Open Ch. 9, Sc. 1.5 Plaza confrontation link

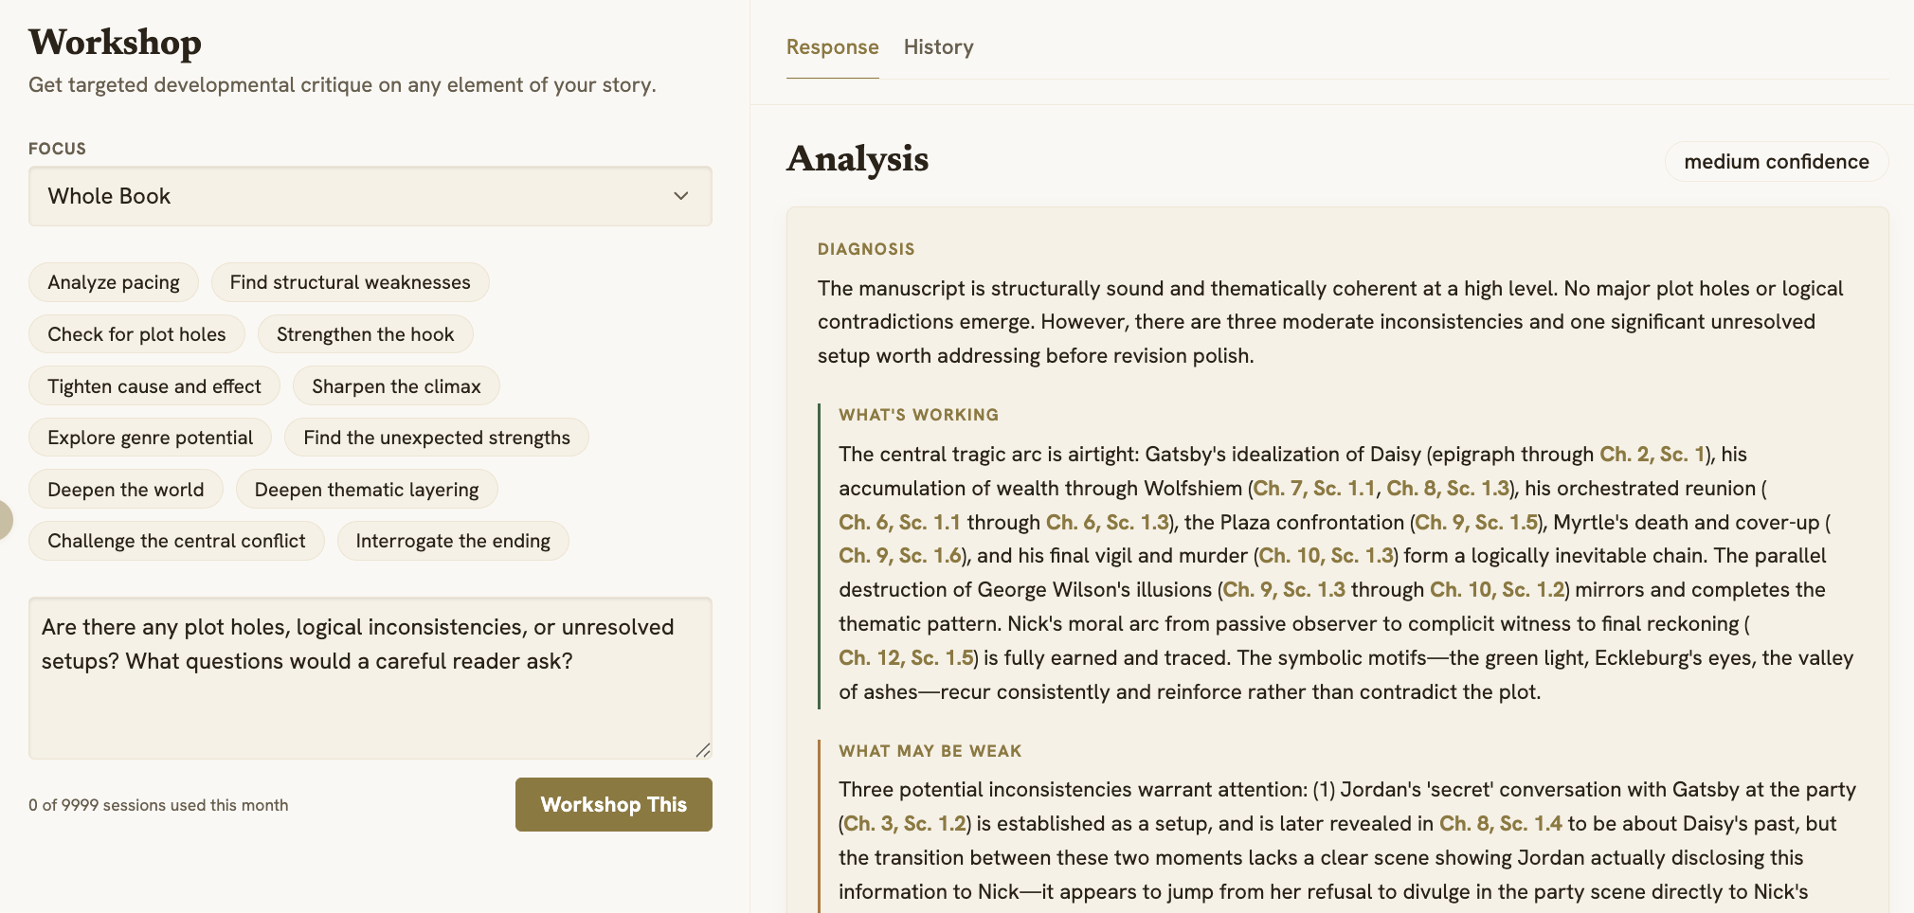(1476, 523)
